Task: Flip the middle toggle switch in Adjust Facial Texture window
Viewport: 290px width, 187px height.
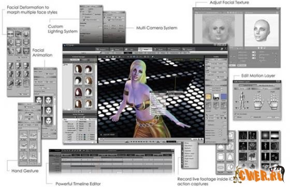Action: [254, 55]
